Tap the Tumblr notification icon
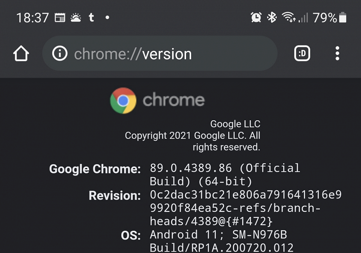 (x=91, y=18)
